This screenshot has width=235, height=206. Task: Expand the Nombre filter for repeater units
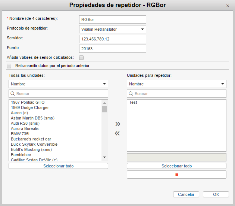point(176,84)
